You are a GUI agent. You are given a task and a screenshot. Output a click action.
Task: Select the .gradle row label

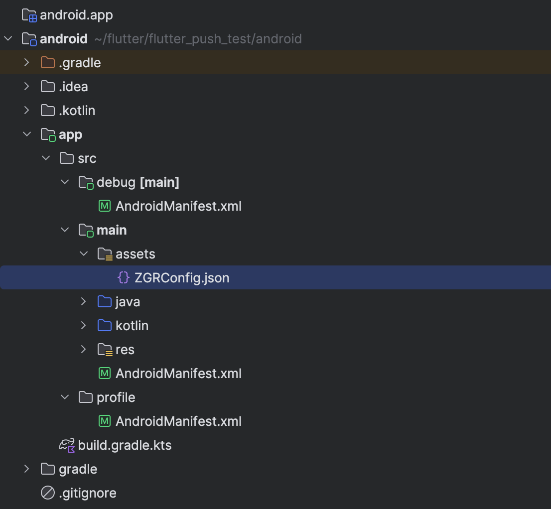click(80, 63)
